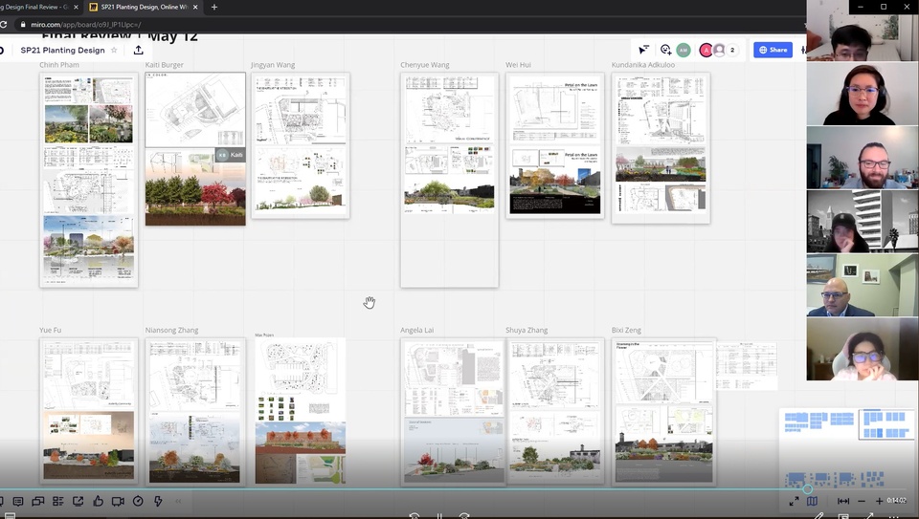Select Wei Hui's presentation board
The height and width of the screenshot is (519, 919).
click(x=555, y=145)
